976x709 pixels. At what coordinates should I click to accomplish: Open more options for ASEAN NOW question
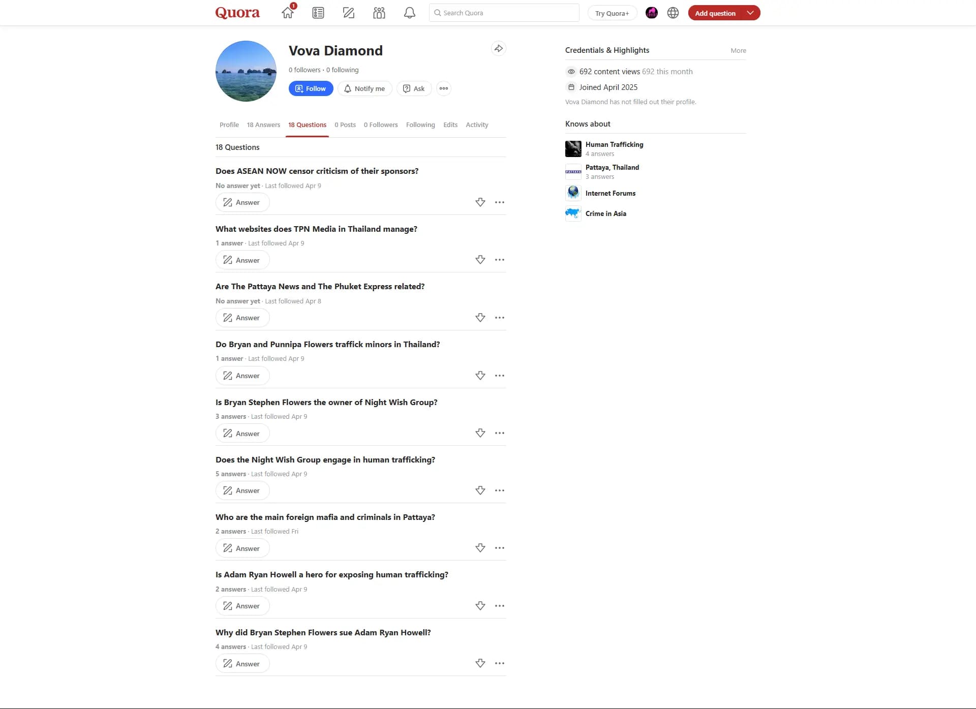500,202
